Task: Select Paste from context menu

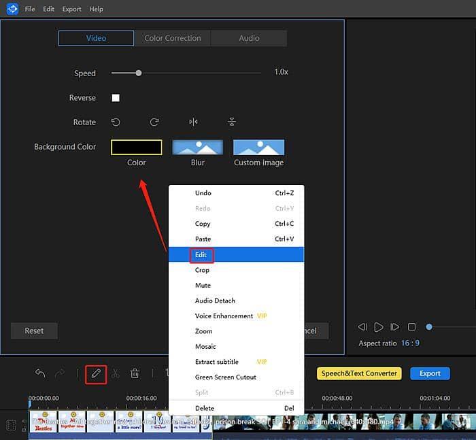Action: (x=236, y=239)
